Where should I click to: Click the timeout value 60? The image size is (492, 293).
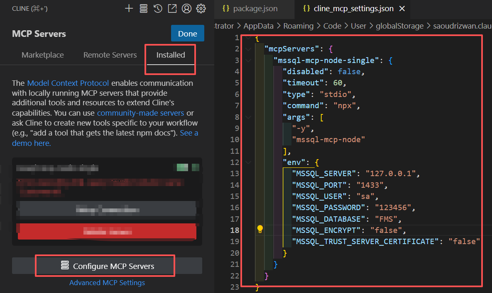[338, 83]
